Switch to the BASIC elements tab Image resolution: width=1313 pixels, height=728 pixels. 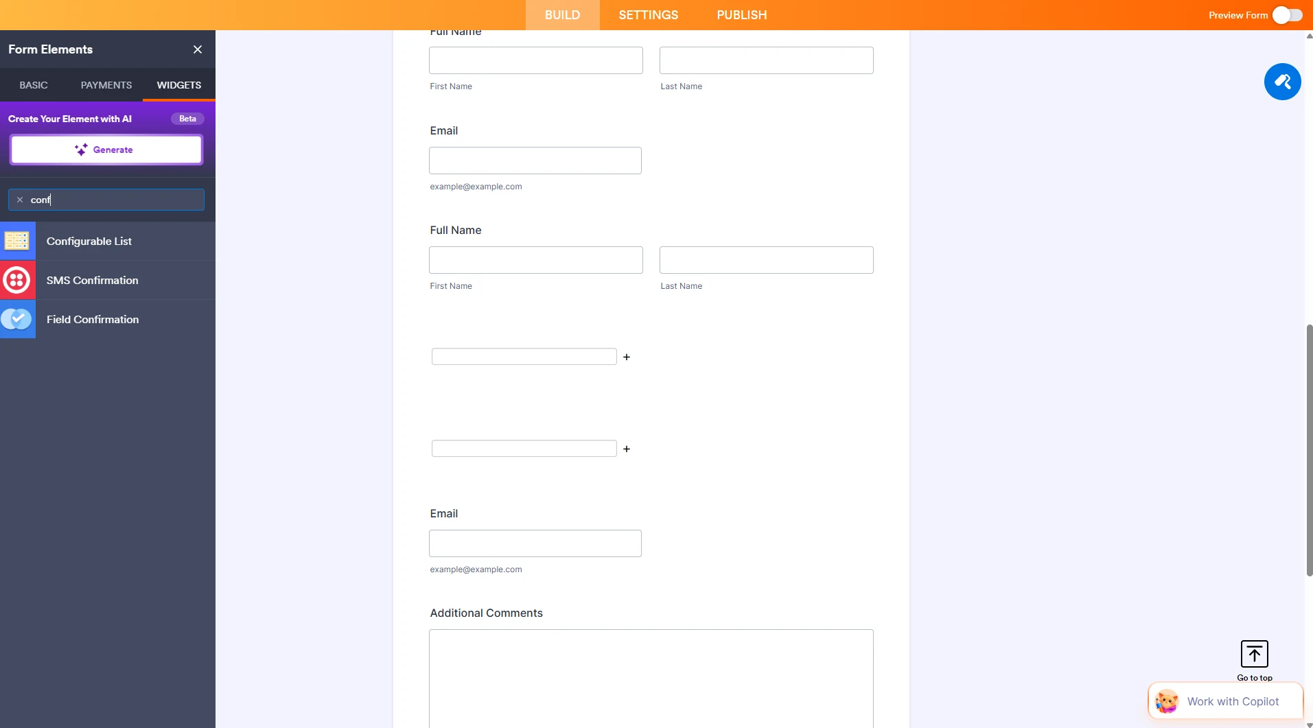[x=32, y=85]
